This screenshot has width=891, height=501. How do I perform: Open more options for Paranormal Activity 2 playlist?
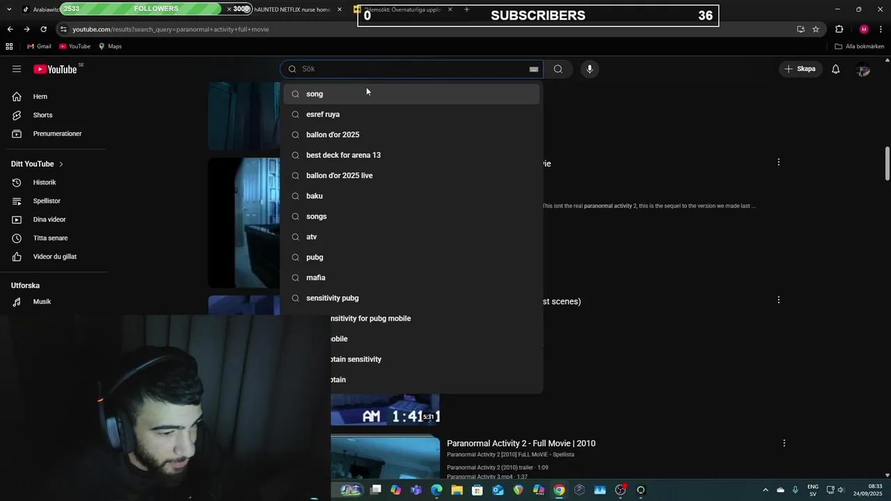point(784,443)
